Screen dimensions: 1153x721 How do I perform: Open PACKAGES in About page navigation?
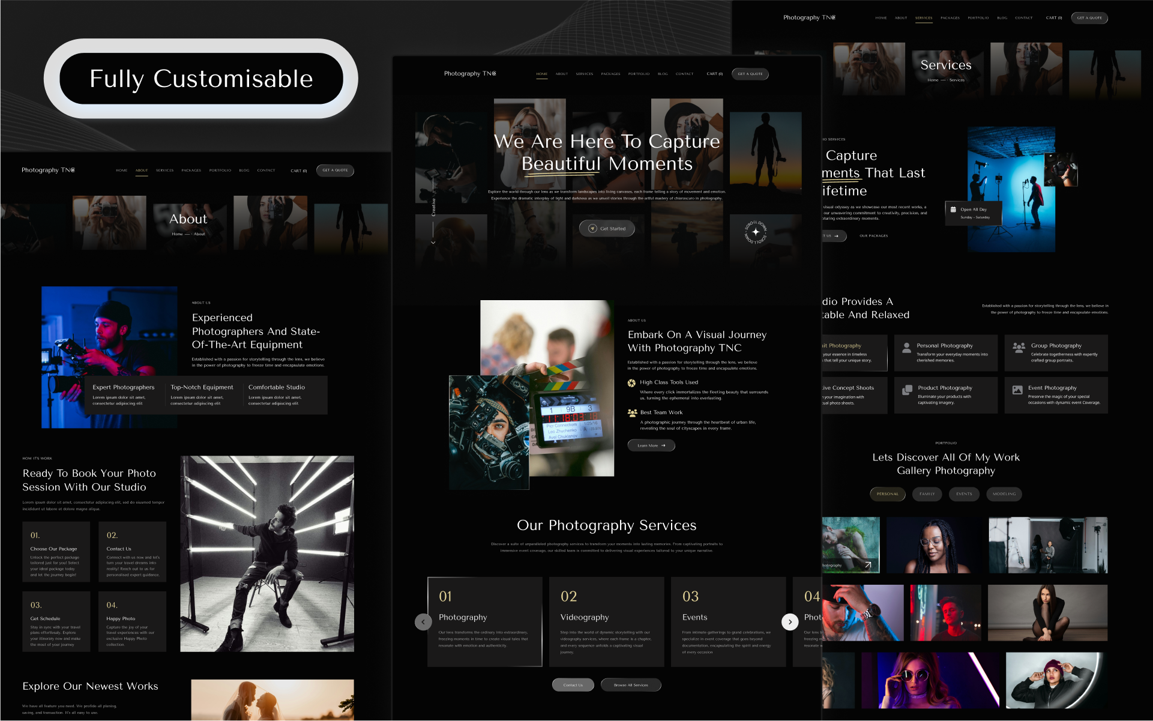click(191, 170)
